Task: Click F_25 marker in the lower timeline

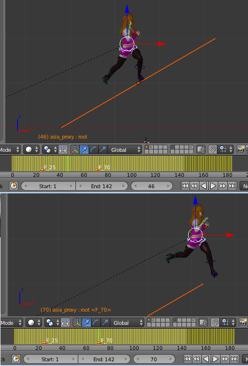Action: [44, 342]
